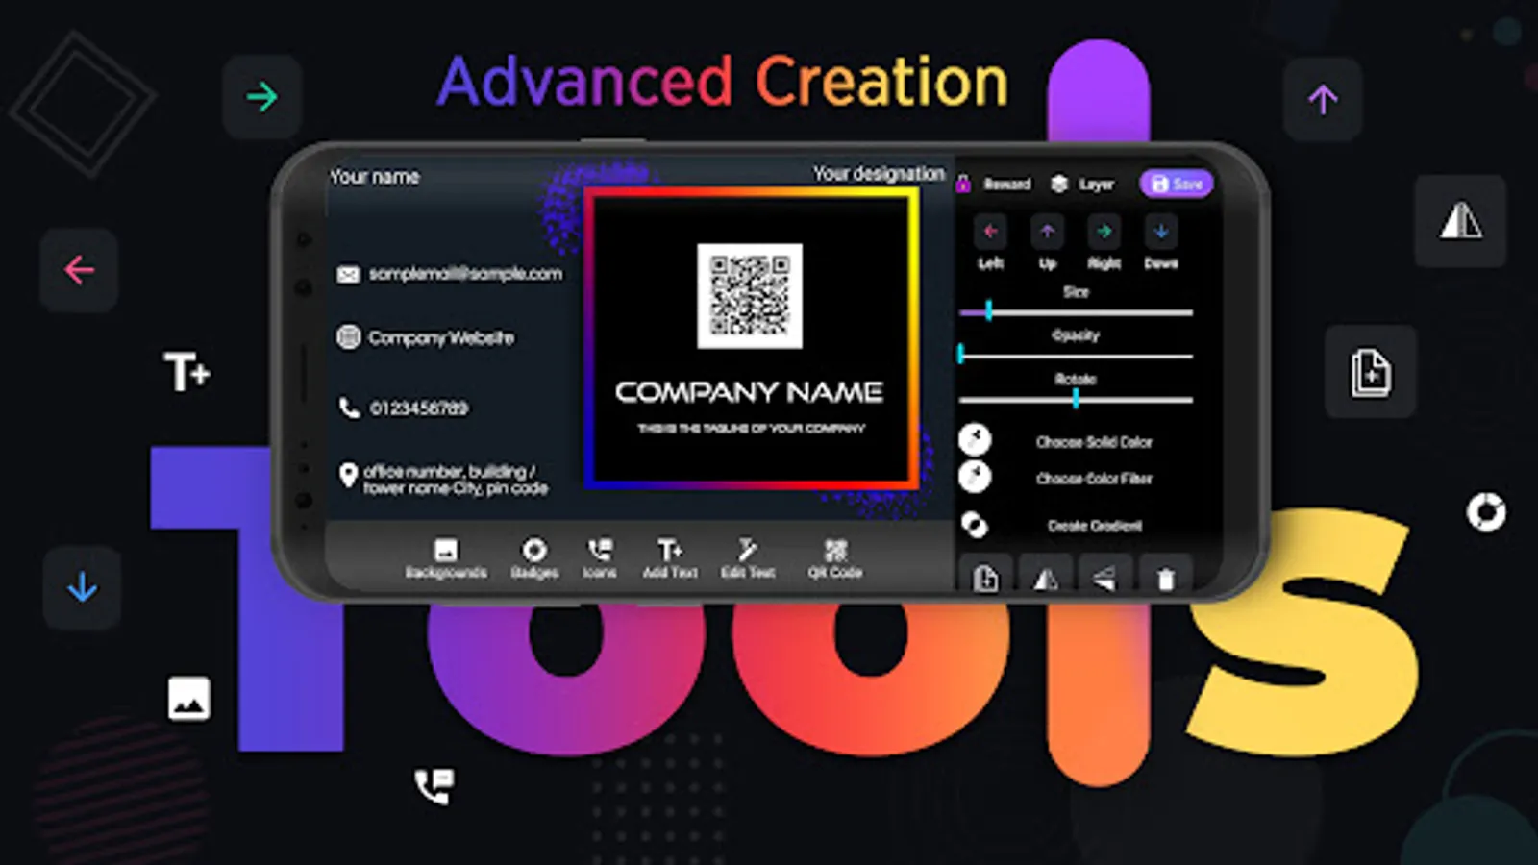The width and height of the screenshot is (1538, 865).
Task: Click the purple lock icon beside Reward
Action: (962, 184)
